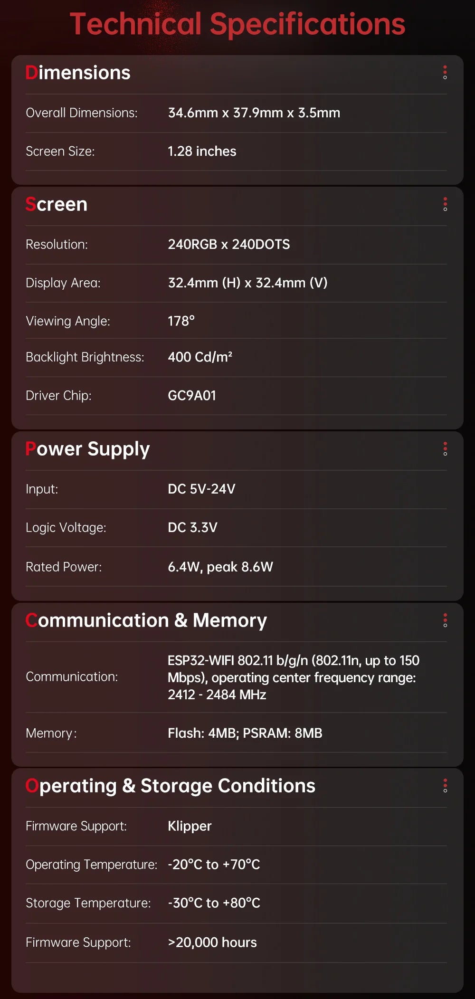Viewport: 475px width, 999px height.
Task: Click the three-dot icon in Dimensions section
Action: (x=445, y=73)
